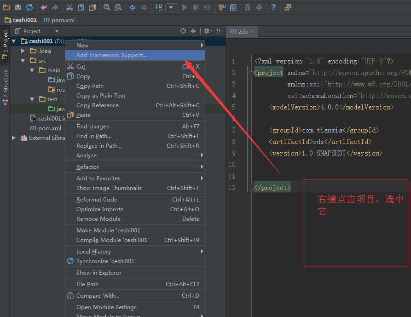Viewport: 411px width, 317px height.
Task: Collapse the main folder node
Action: [x=32, y=70]
